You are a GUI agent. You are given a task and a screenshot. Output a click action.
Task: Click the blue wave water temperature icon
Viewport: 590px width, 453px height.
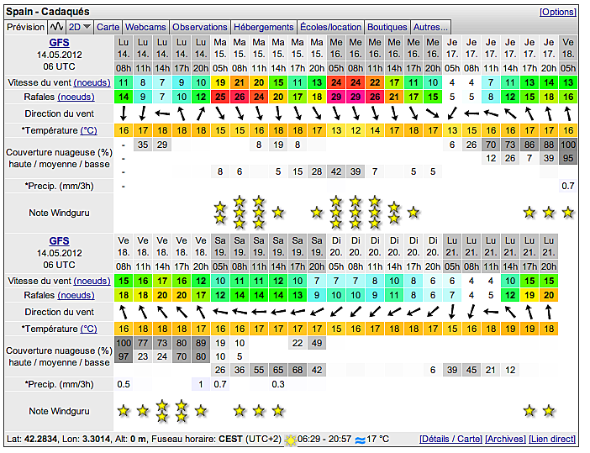(360, 440)
